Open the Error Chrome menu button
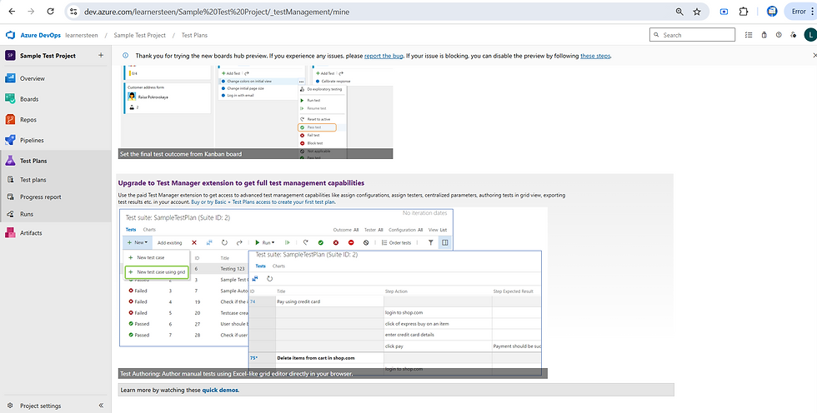This screenshot has height=413, width=817. [799, 12]
